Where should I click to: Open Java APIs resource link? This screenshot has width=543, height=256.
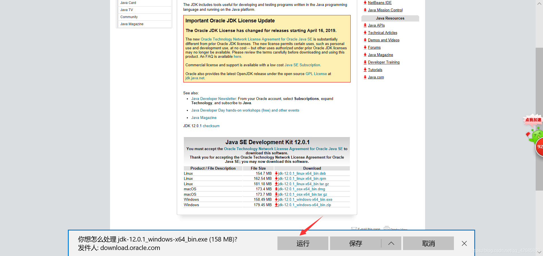tap(376, 25)
